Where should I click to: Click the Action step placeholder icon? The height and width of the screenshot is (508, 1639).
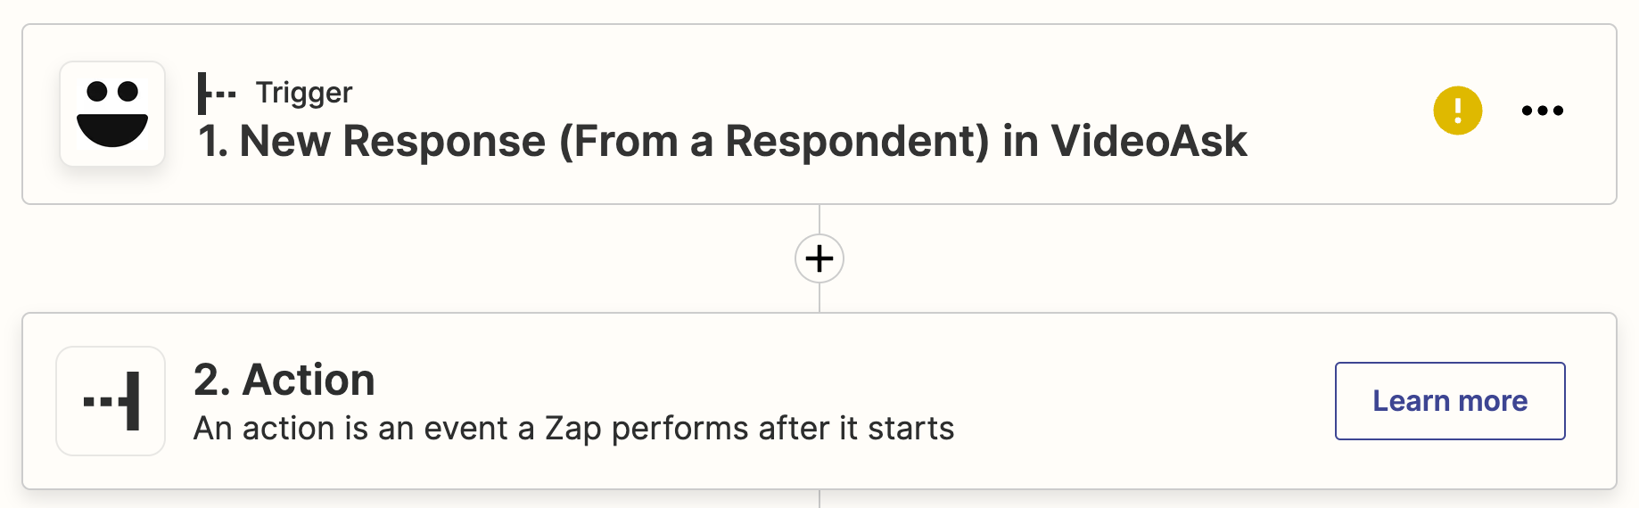(111, 401)
